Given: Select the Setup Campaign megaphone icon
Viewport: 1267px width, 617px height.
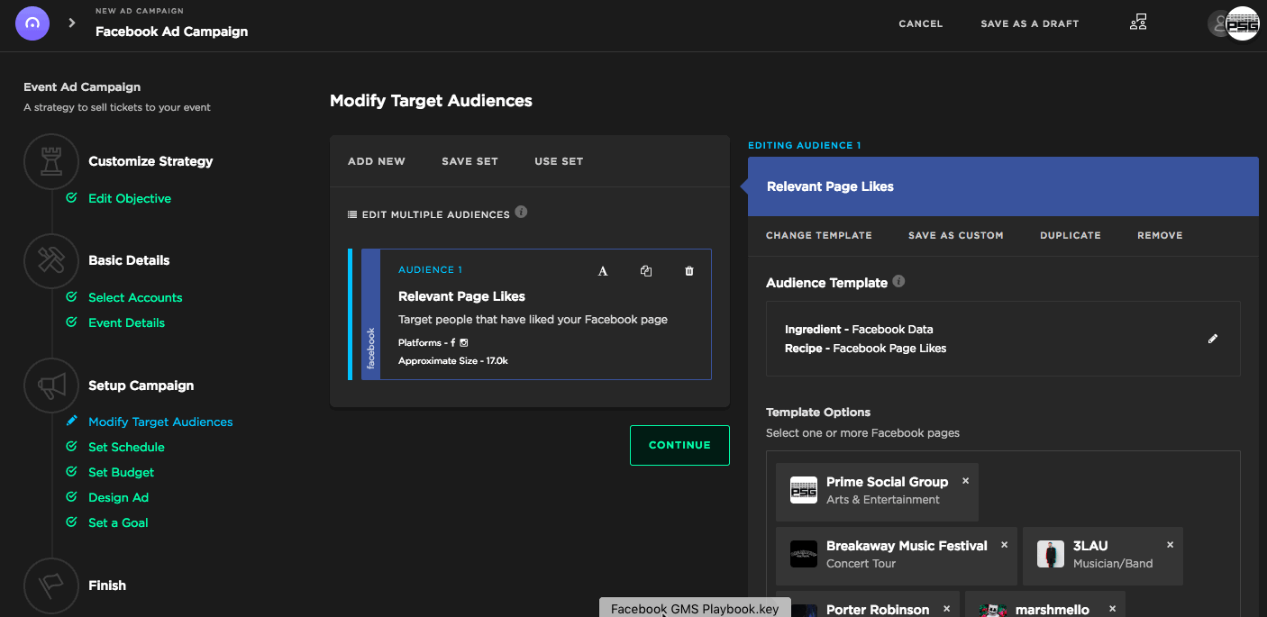Looking at the screenshot, I should [x=51, y=386].
